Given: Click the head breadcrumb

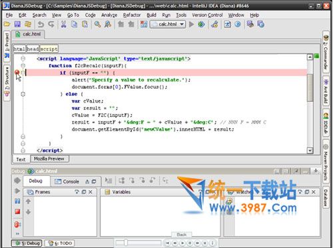Looking at the screenshot, I should (33, 49).
